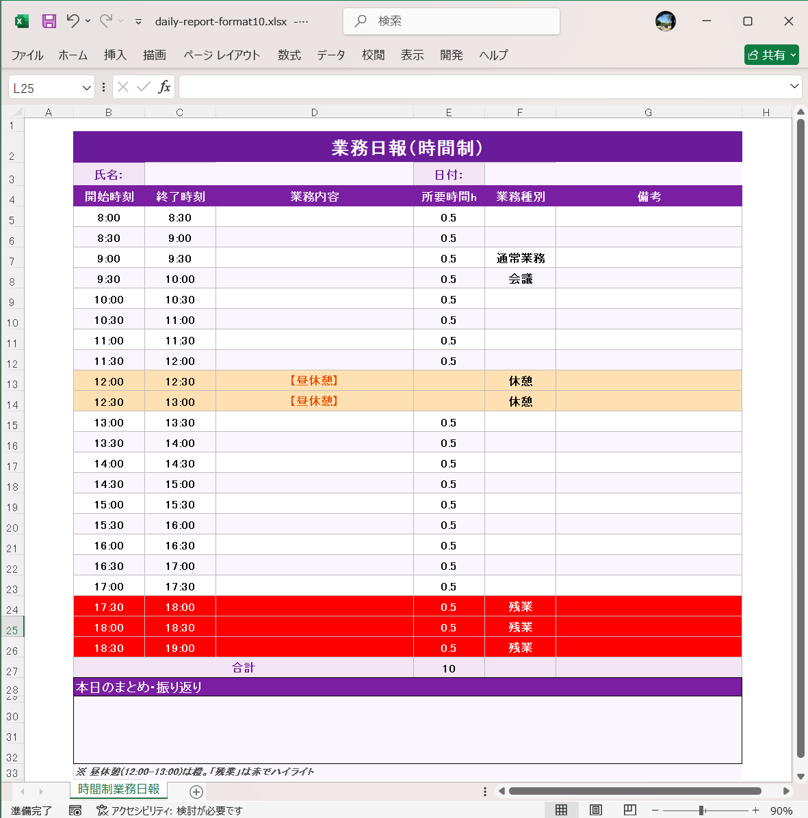This screenshot has height=818, width=808.
Task: Switch to the ホーム ribbon tab
Action: (73, 55)
